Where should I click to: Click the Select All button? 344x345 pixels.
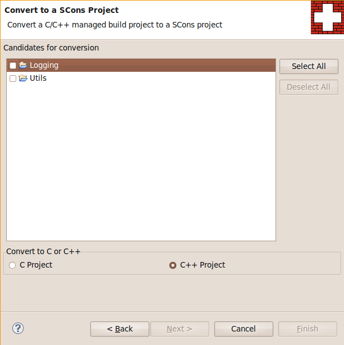click(x=309, y=66)
